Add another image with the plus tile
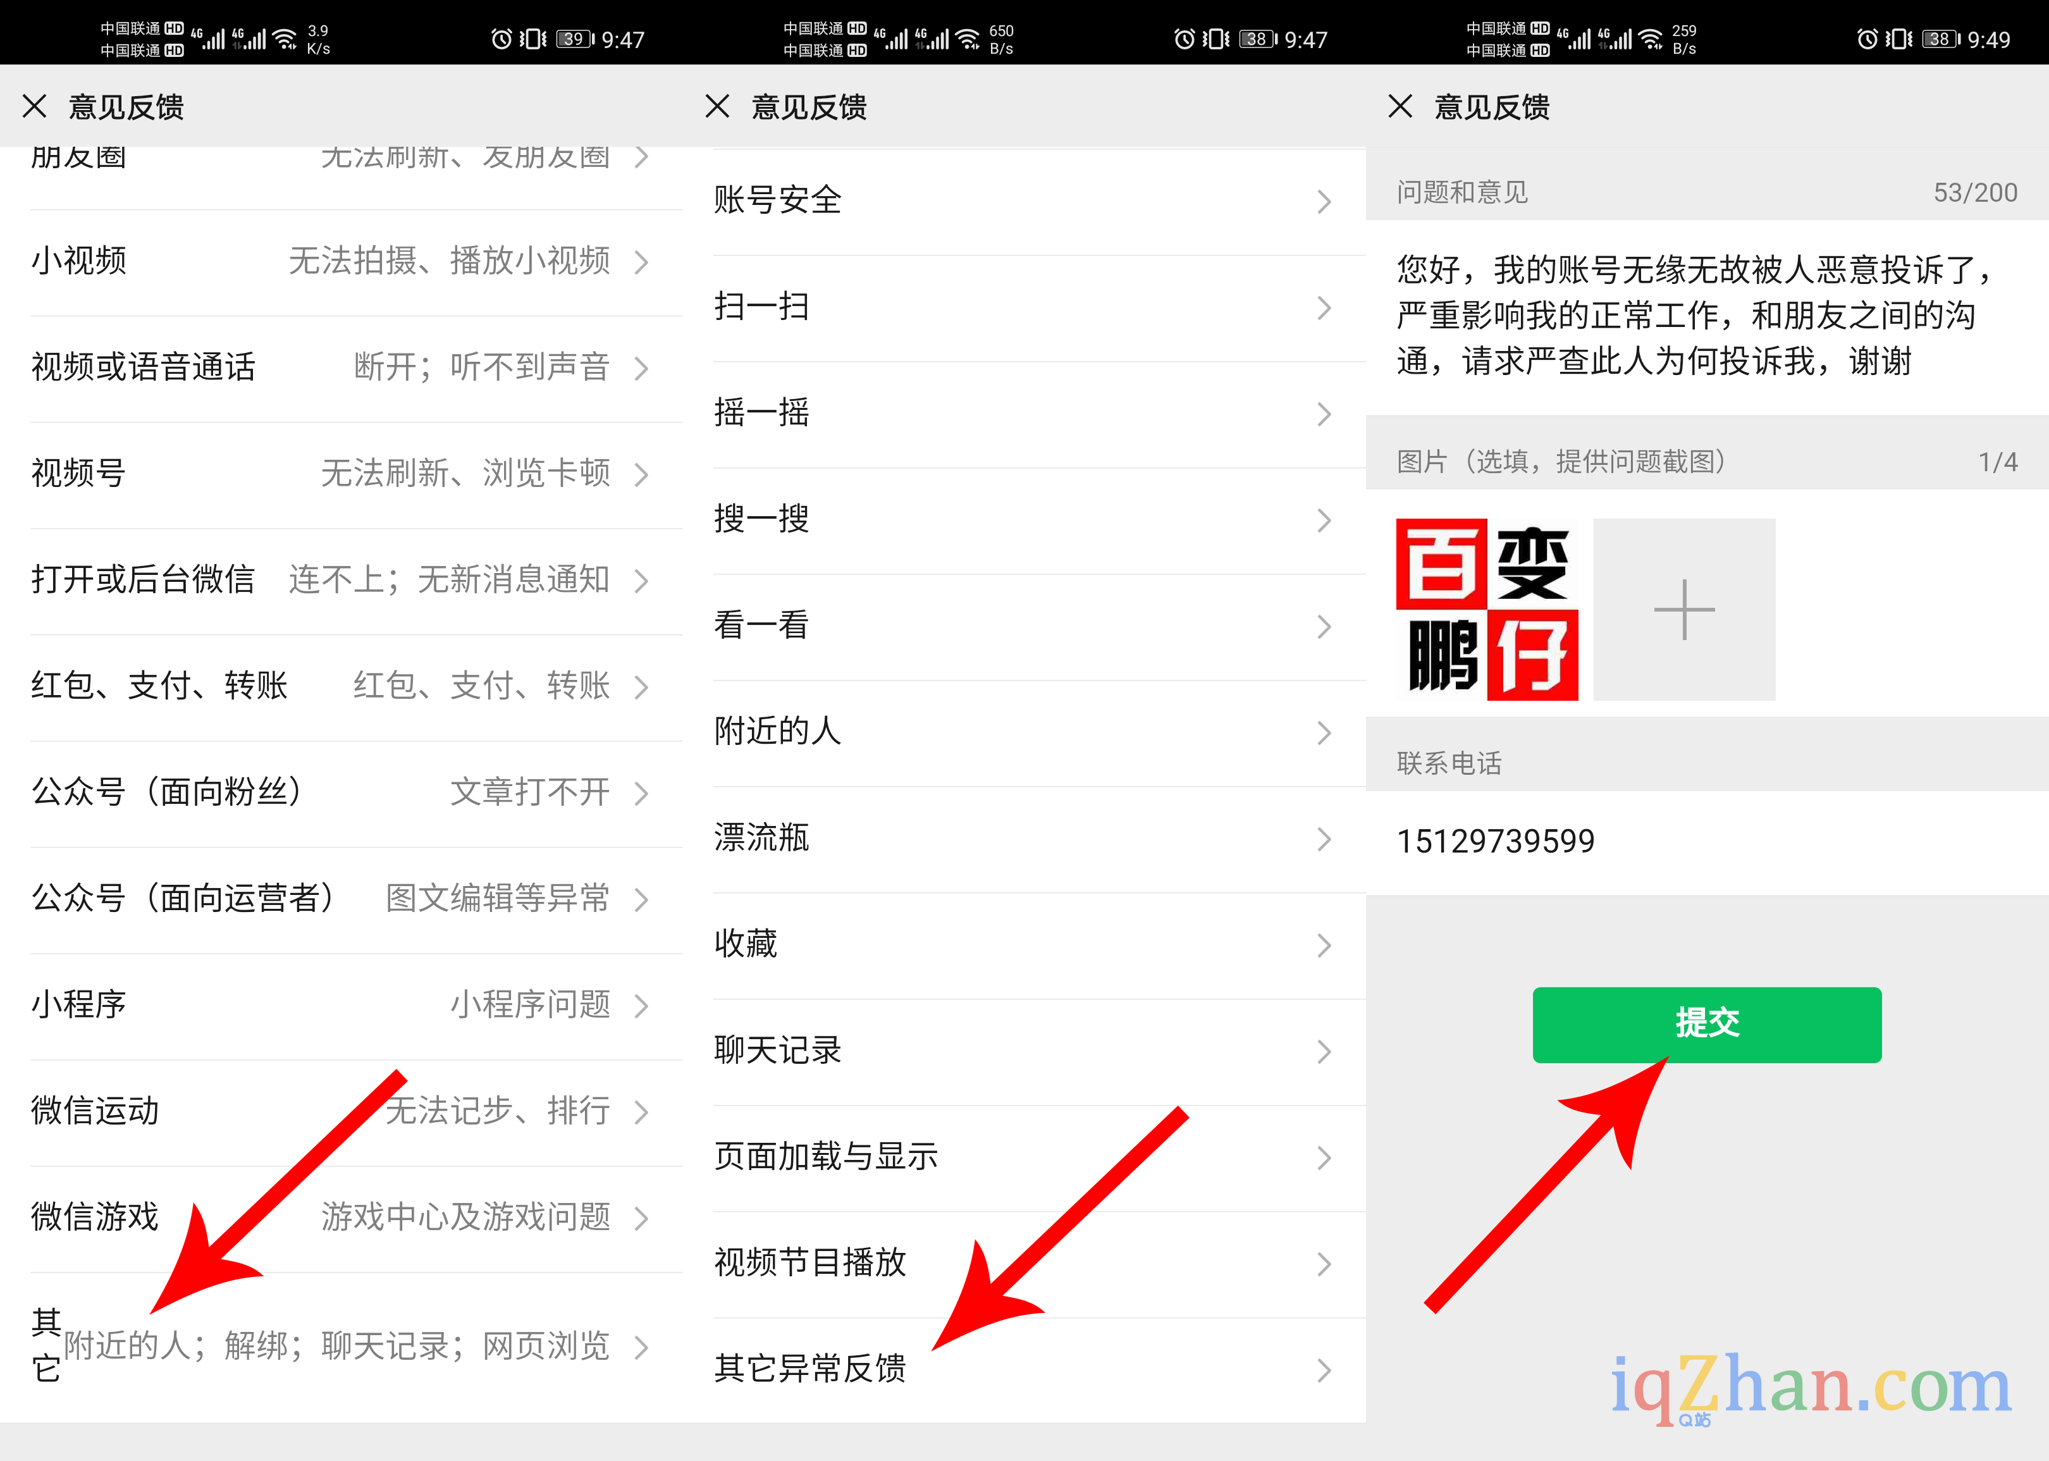The image size is (2049, 1461). point(1685,609)
